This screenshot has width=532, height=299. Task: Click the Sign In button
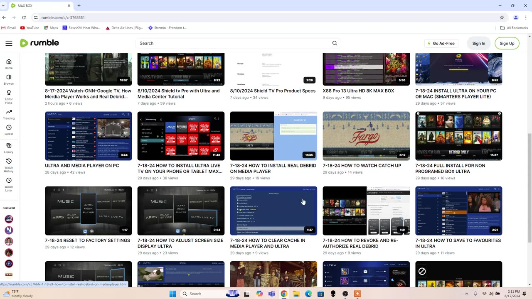click(x=479, y=43)
